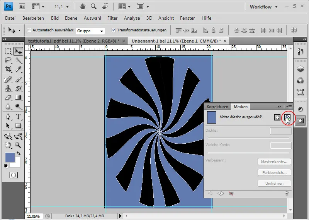Screen dimensions: 309x220
Task: Select the Eraser tool
Action: (x=8, y=98)
